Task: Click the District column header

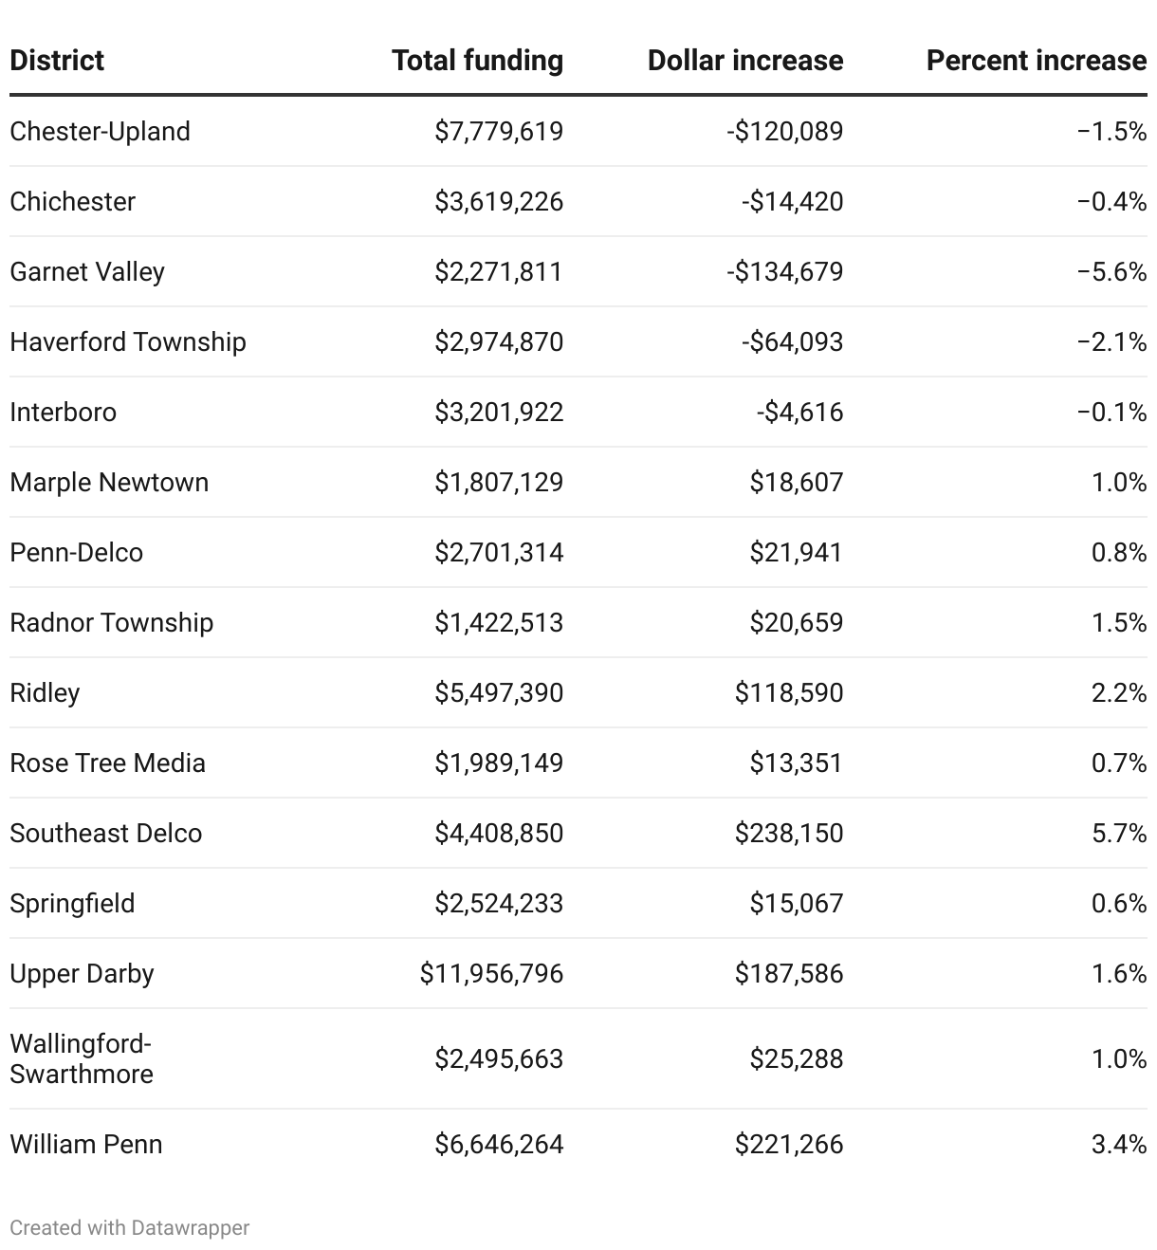Action: (x=57, y=61)
